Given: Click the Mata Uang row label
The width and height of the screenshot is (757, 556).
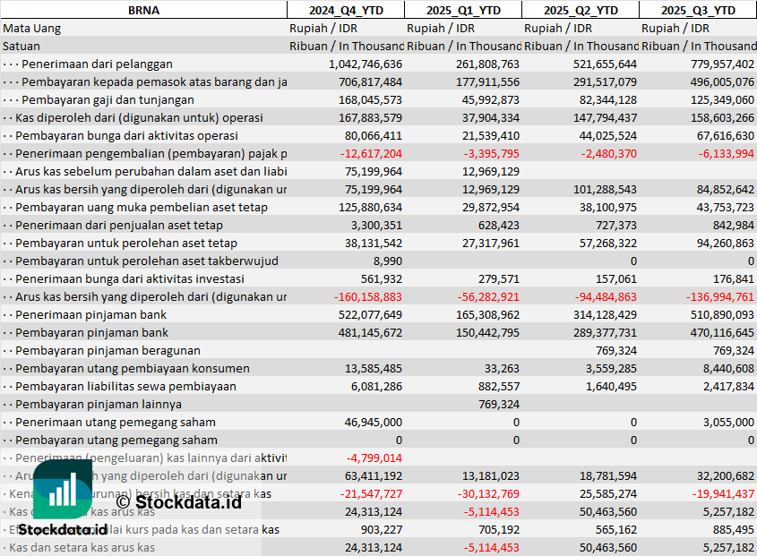Looking at the screenshot, I should click(x=32, y=28).
